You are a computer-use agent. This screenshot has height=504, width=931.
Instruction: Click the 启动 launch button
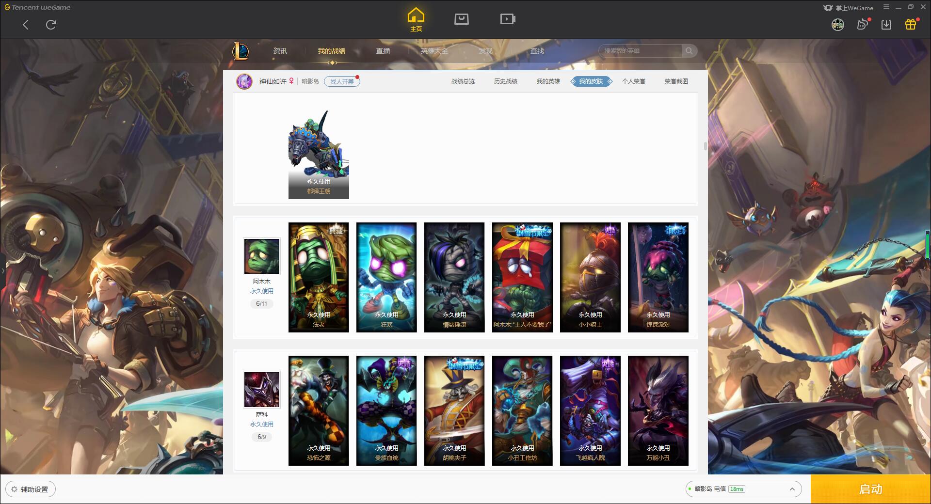coord(870,489)
